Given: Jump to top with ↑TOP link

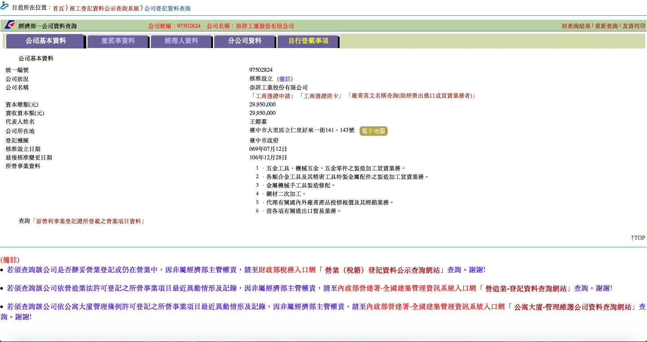Looking at the screenshot, I should point(638,238).
